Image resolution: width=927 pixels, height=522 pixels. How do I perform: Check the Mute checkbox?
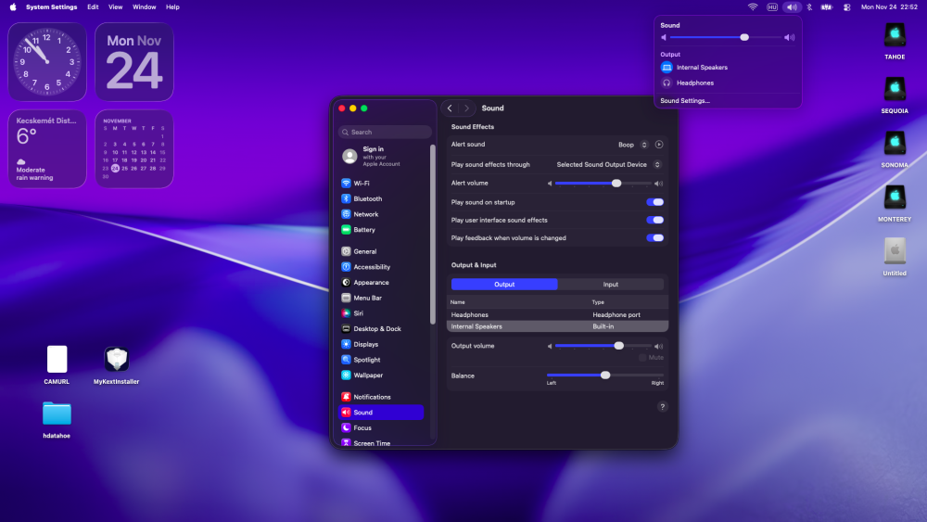coord(642,358)
